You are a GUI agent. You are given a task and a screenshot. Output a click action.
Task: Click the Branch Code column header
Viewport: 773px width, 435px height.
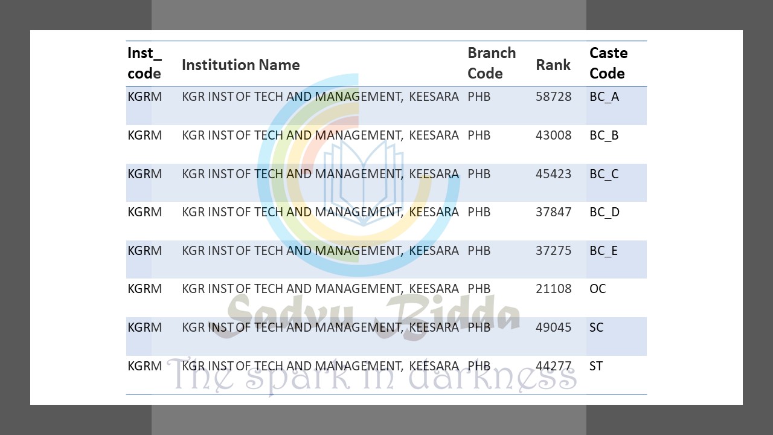[x=492, y=63]
